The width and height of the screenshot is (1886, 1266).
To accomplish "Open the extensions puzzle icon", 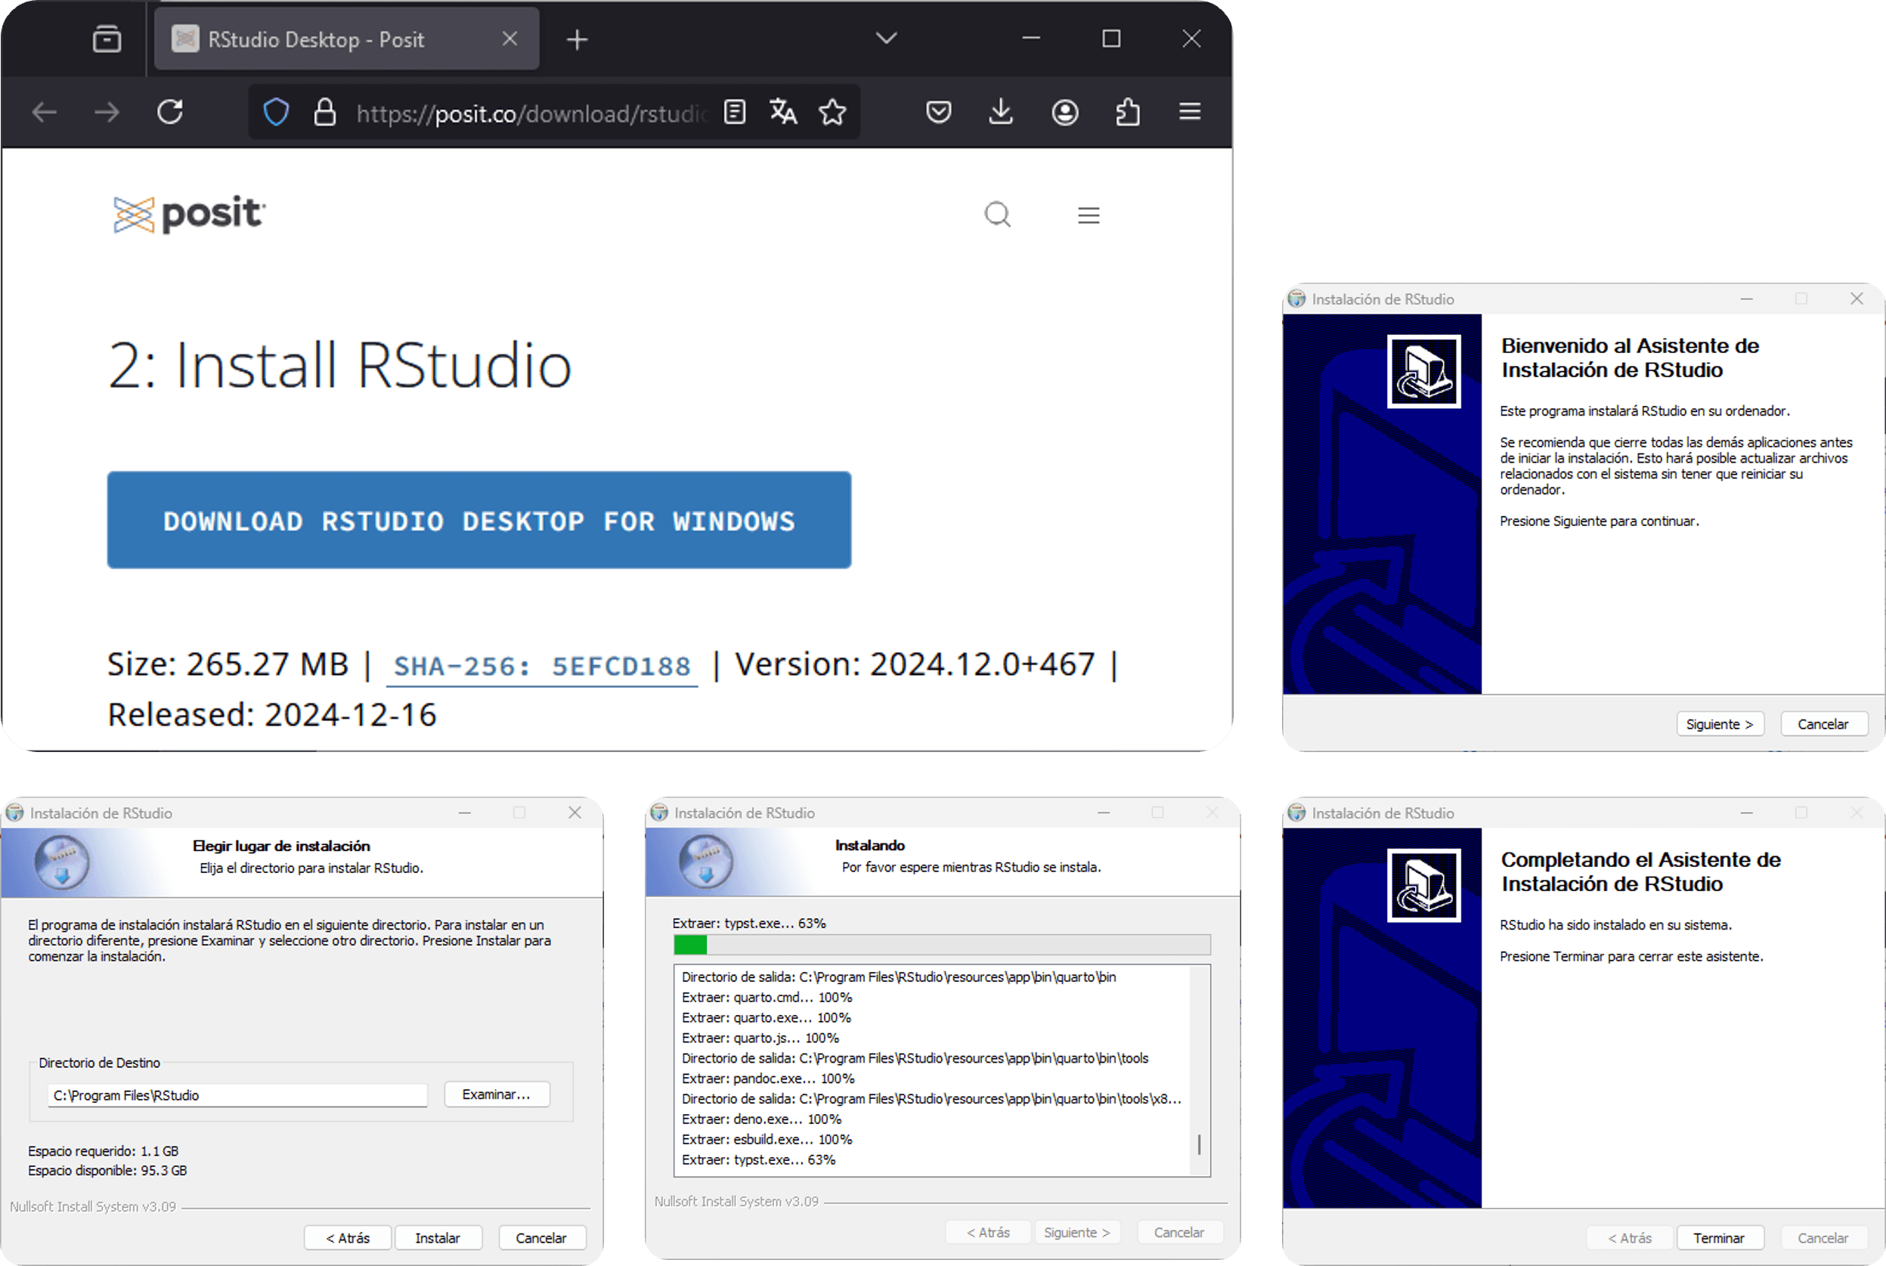I will [1128, 111].
